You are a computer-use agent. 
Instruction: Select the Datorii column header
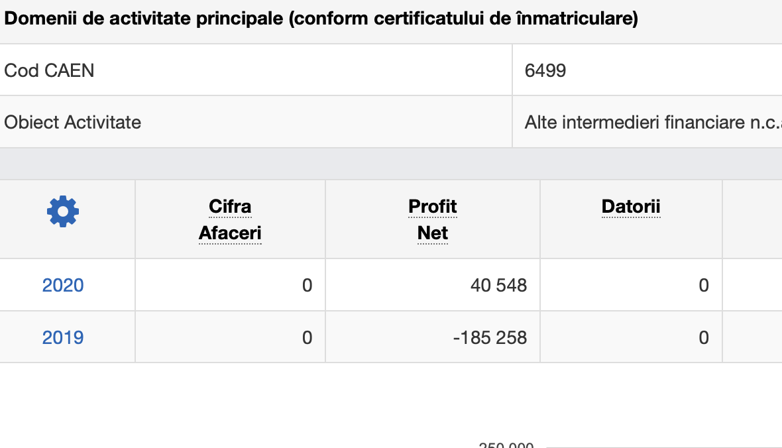pyautogui.click(x=631, y=207)
